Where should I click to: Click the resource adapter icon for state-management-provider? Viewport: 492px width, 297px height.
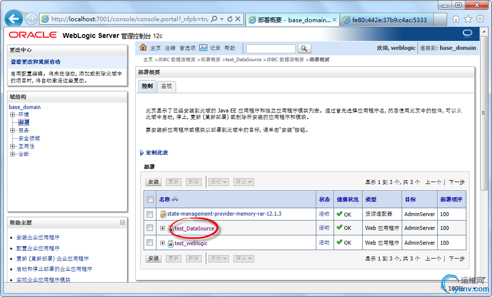pos(163,214)
